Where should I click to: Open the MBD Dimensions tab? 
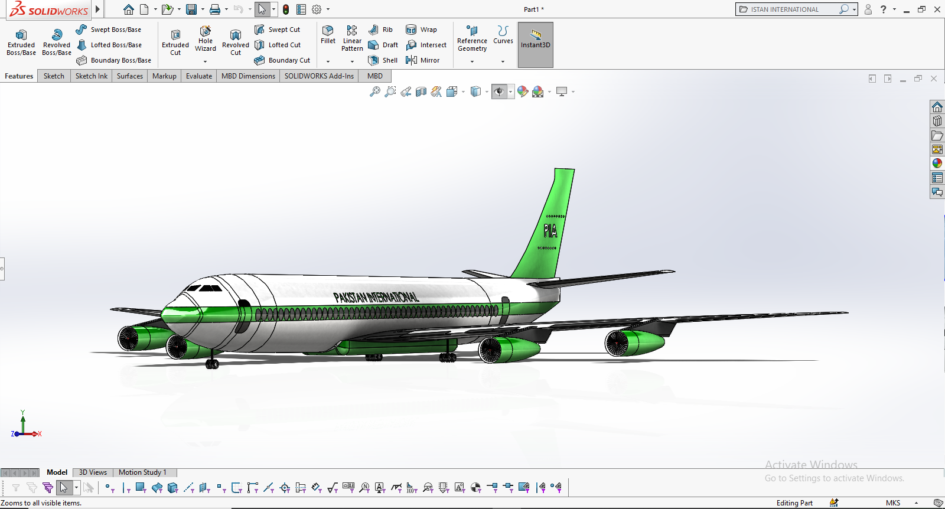click(x=248, y=76)
